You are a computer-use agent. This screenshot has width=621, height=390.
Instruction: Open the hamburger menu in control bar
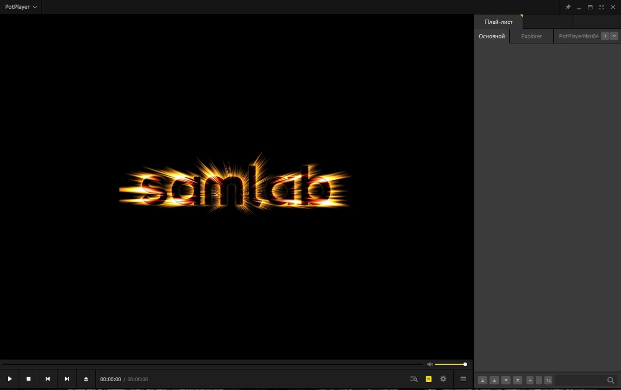point(463,379)
